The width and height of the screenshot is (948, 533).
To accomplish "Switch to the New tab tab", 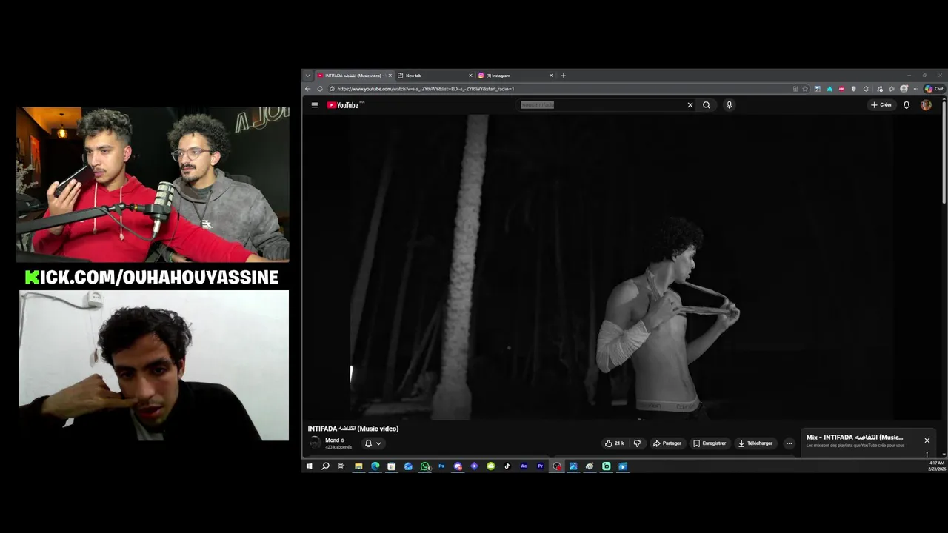I will pyautogui.click(x=435, y=76).
